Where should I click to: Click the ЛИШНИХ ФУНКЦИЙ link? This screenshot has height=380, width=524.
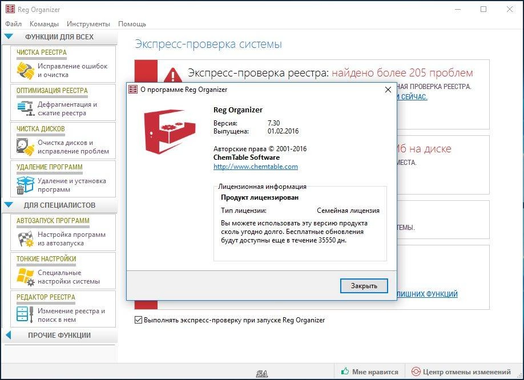[427, 294]
